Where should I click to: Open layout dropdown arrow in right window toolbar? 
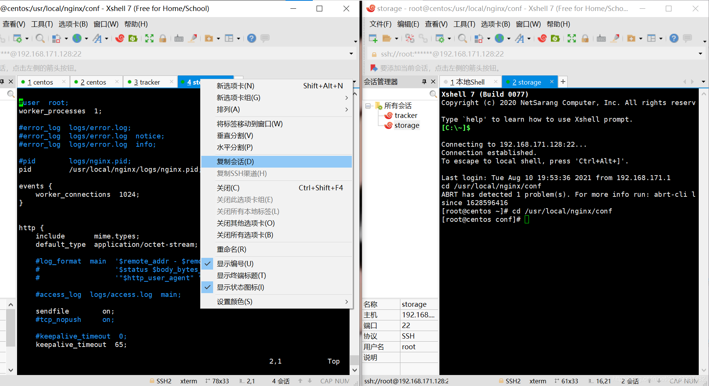tap(661, 38)
